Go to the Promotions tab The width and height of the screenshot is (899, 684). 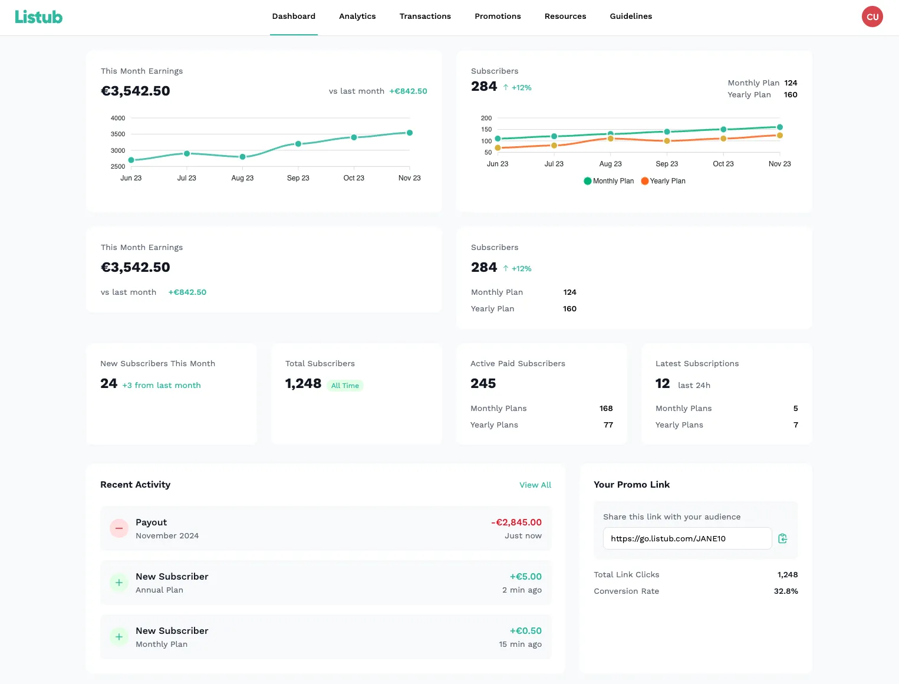tap(498, 16)
